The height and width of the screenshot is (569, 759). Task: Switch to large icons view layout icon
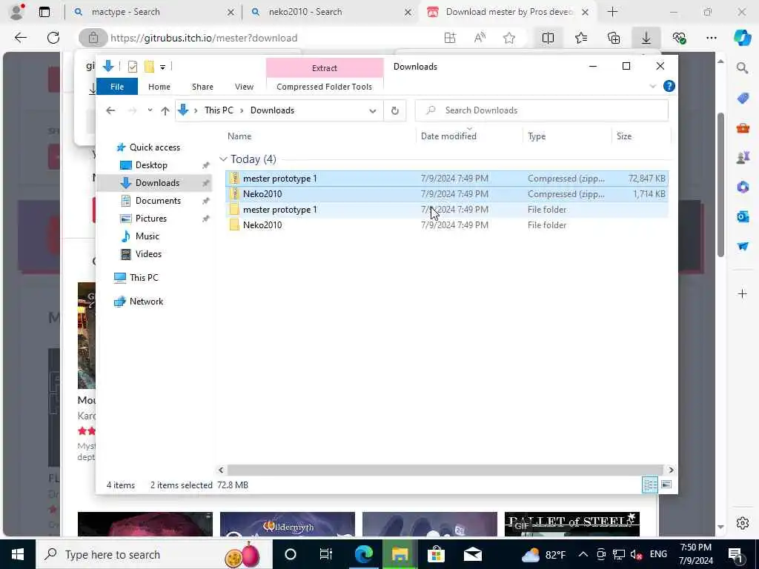click(x=666, y=485)
